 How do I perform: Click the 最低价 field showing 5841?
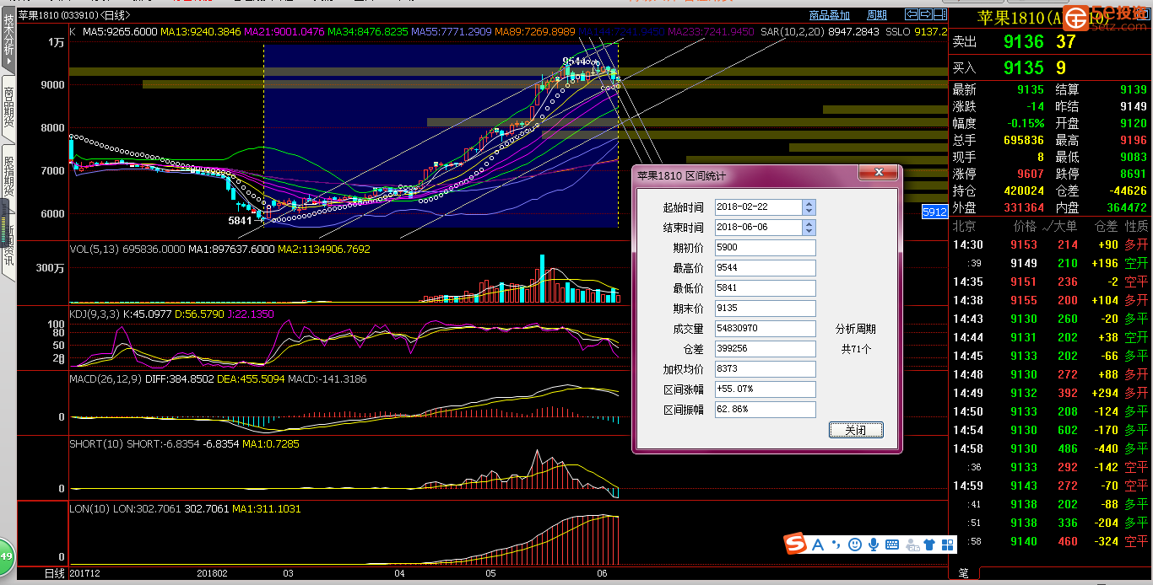[x=766, y=288]
